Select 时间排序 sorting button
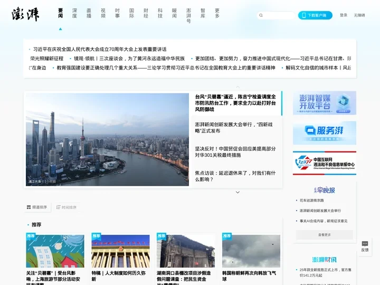 point(66,207)
